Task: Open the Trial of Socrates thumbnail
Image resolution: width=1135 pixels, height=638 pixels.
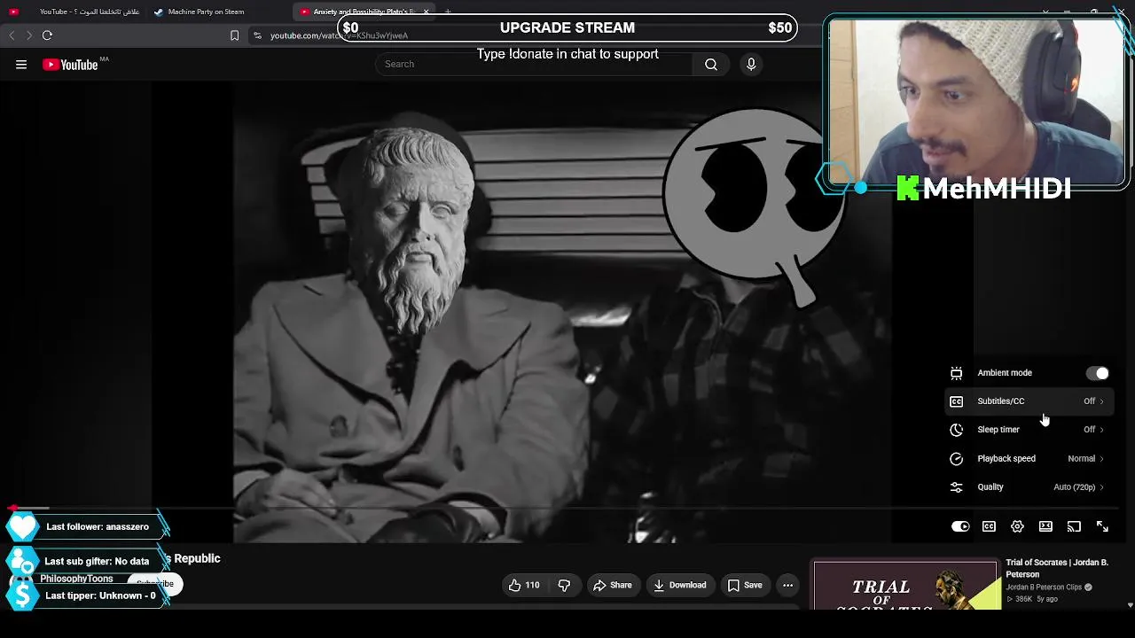Action: tap(905, 585)
